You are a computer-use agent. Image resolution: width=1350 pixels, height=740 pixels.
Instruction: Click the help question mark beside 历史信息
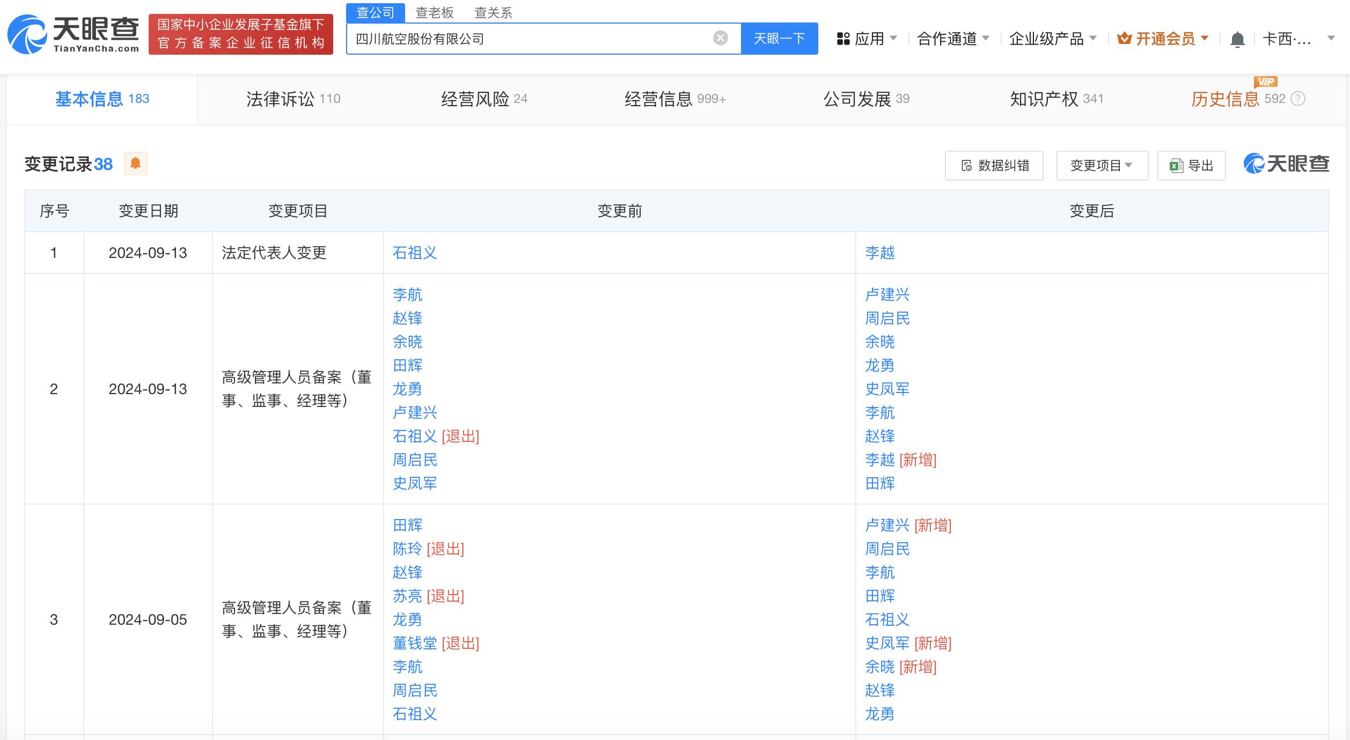pyautogui.click(x=1297, y=99)
